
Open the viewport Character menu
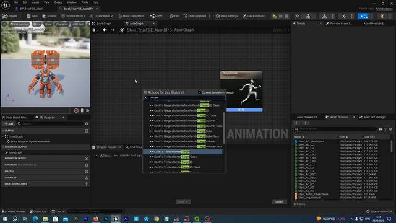pos(62,24)
